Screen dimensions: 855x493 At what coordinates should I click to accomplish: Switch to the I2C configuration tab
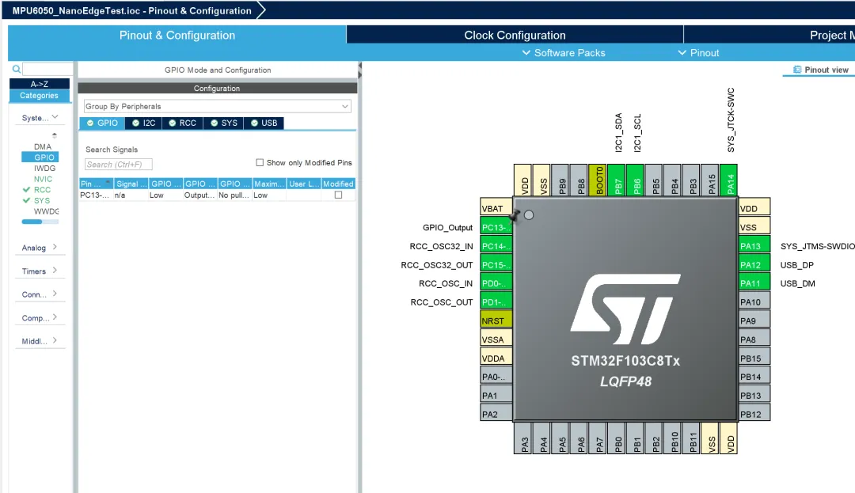pyautogui.click(x=143, y=123)
